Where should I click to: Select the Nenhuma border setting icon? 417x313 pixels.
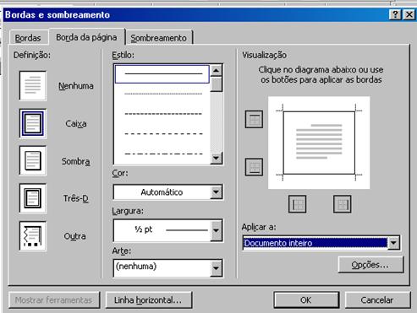[x=33, y=85]
